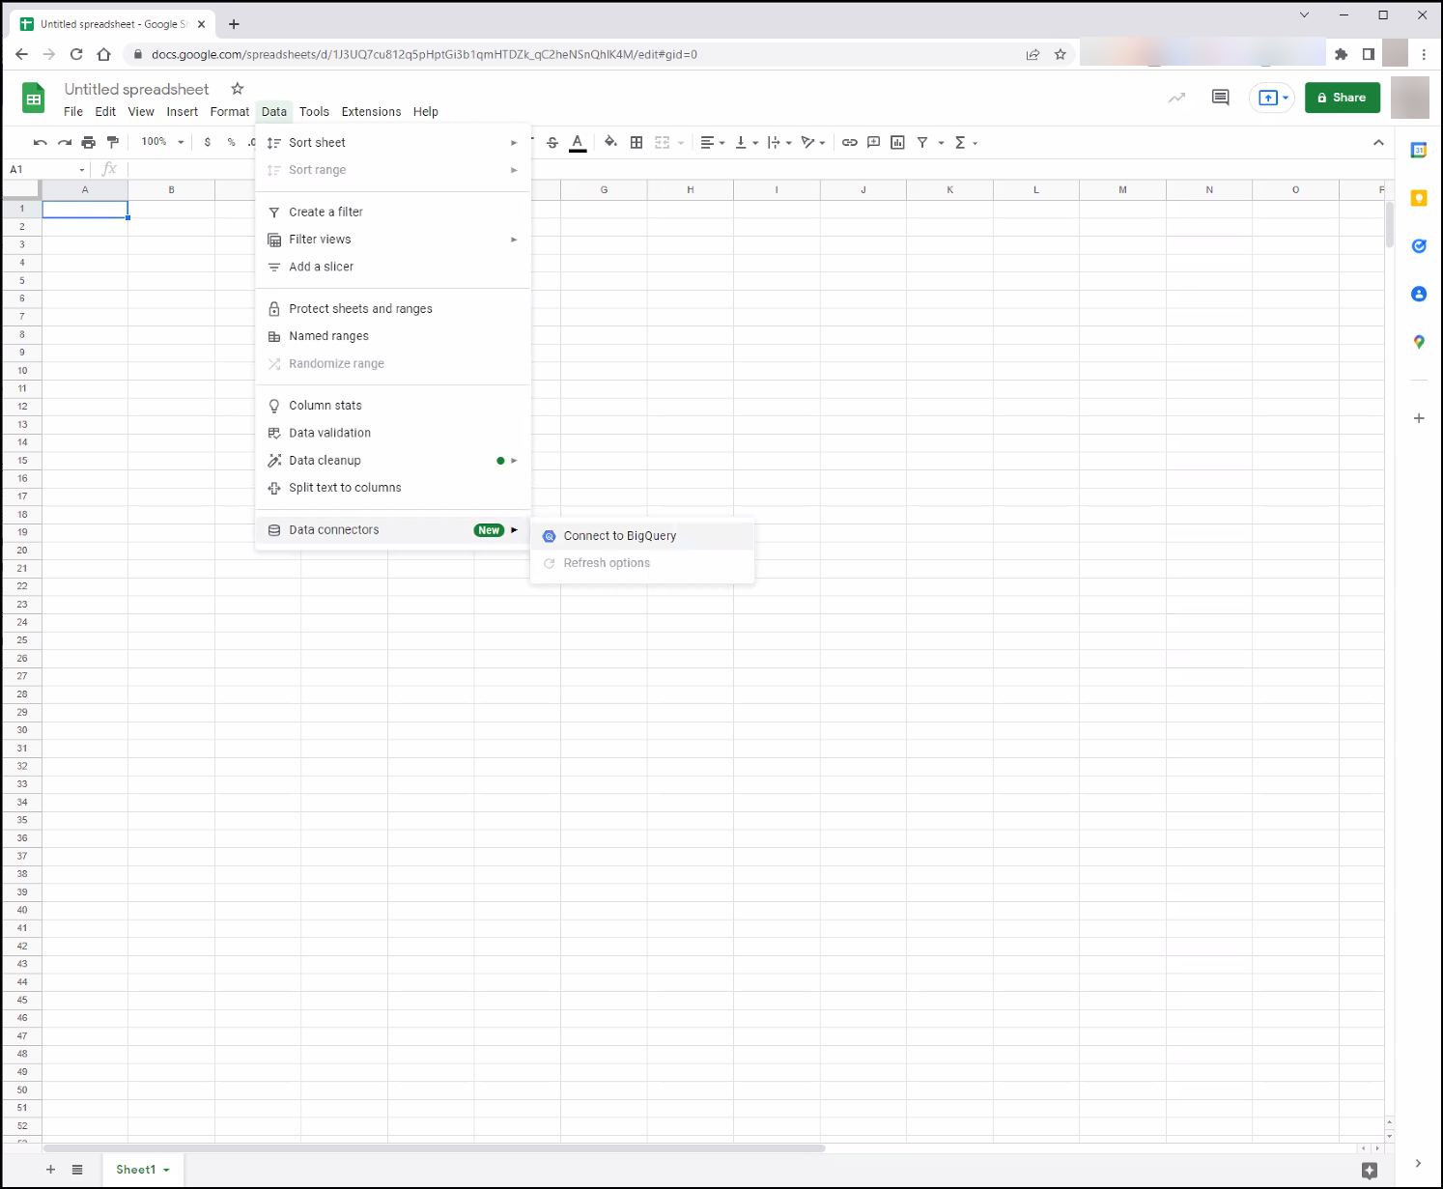This screenshot has width=1443, height=1189.
Task: Open Google Calendar in side panel
Action: (1419, 150)
